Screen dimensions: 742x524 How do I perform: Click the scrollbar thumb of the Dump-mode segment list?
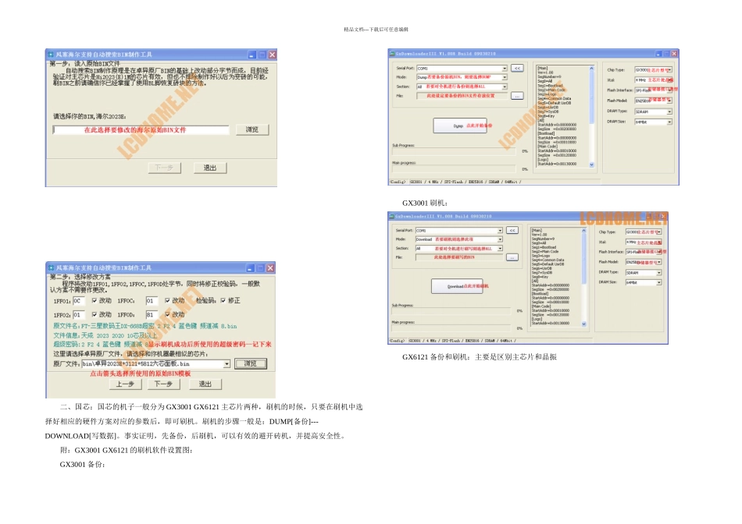(x=591, y=97)
